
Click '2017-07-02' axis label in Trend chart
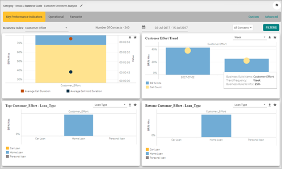188,77
